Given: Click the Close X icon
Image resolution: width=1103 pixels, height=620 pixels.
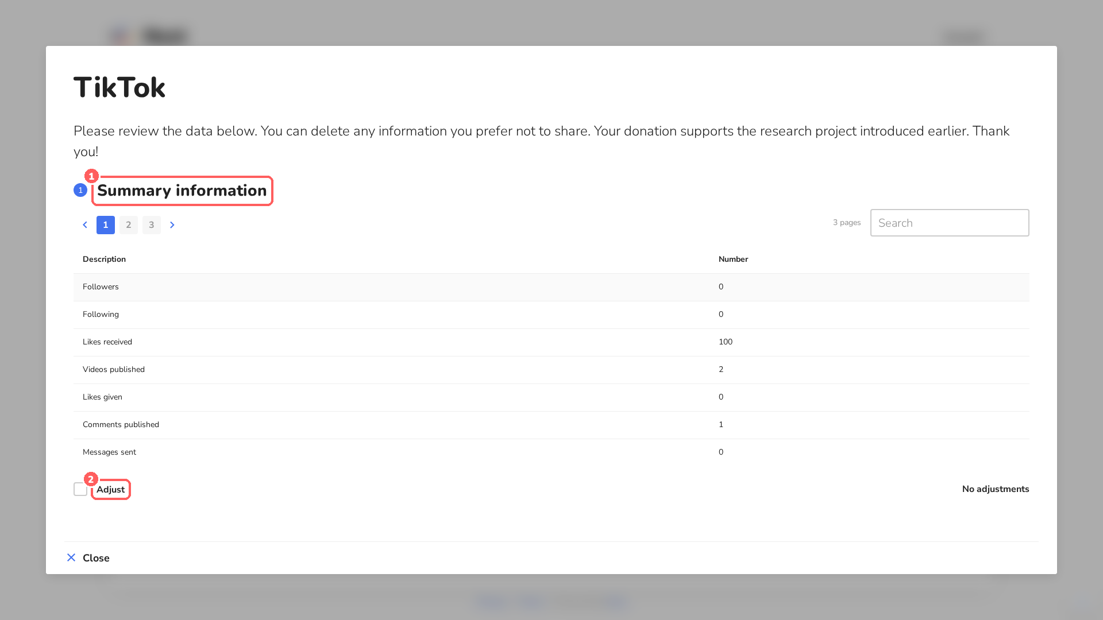Looking at the screenshot, I should click(71, 558).
